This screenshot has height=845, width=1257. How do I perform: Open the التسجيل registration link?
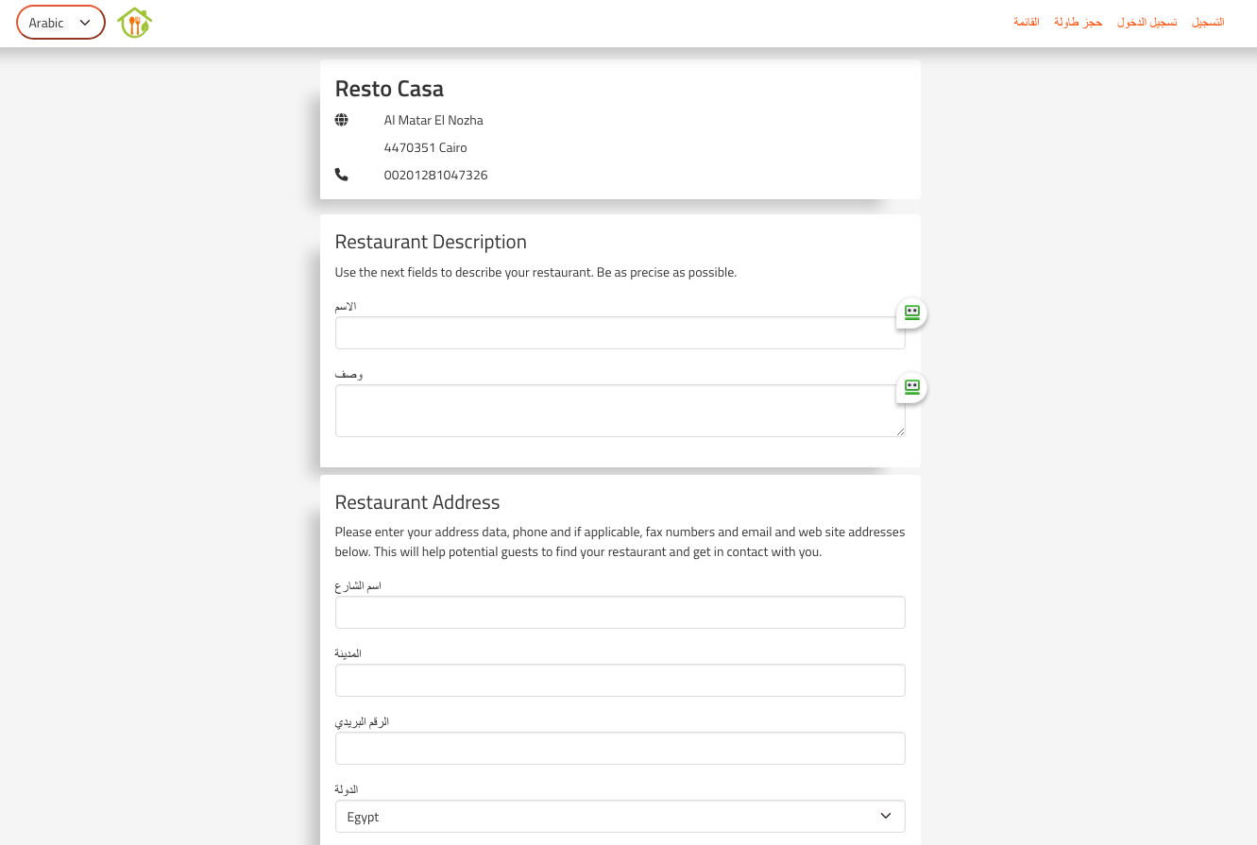1208,22
